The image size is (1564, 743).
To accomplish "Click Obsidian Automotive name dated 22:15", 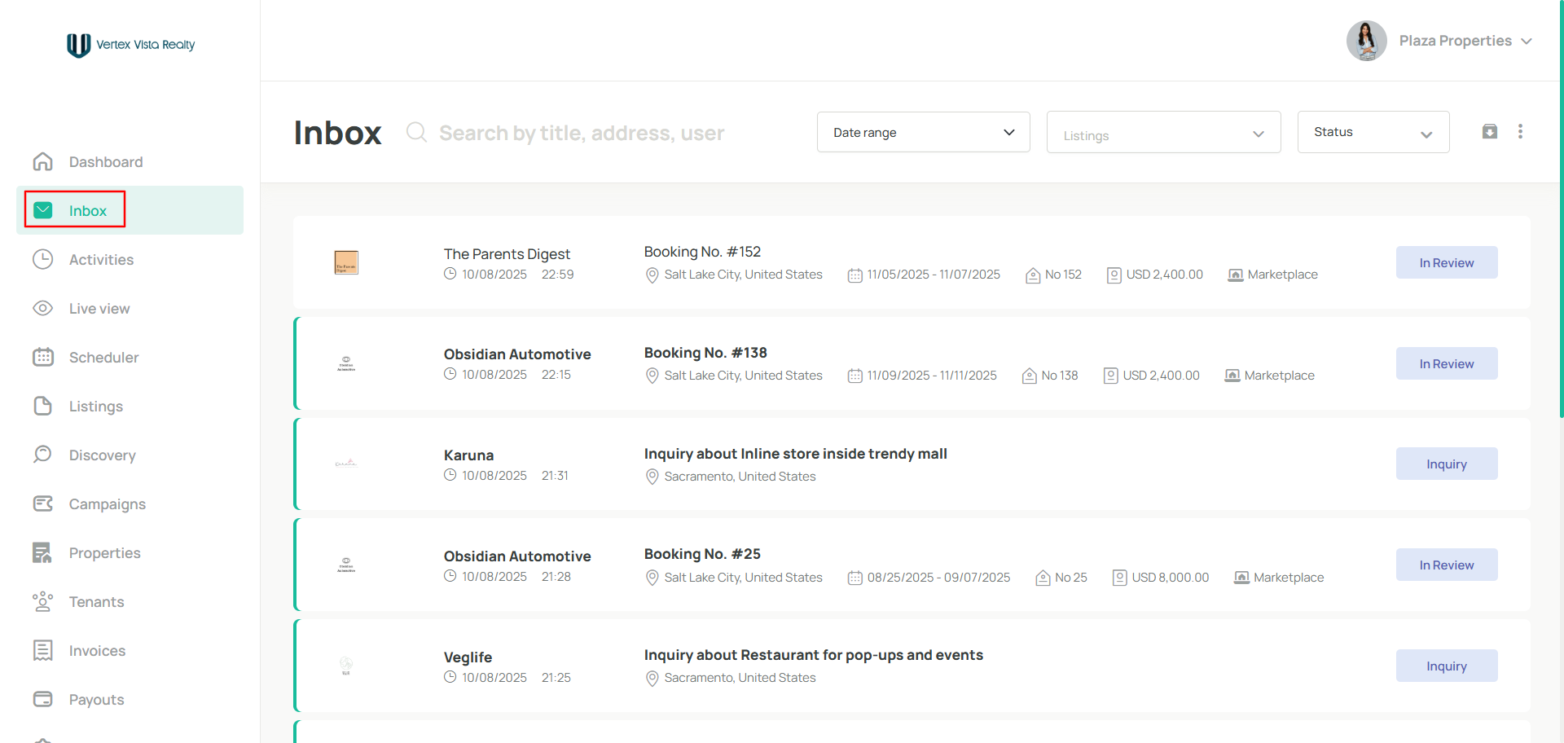I will point(517,354).
